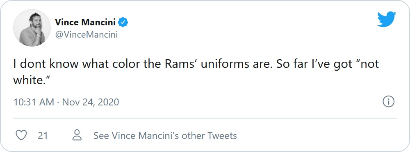The image size is (410, 152).
Task: Click the blue verified checkmark badge
Action: (x=123, y=23)
